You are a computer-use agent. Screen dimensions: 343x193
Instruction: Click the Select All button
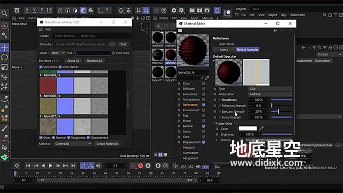73,61
